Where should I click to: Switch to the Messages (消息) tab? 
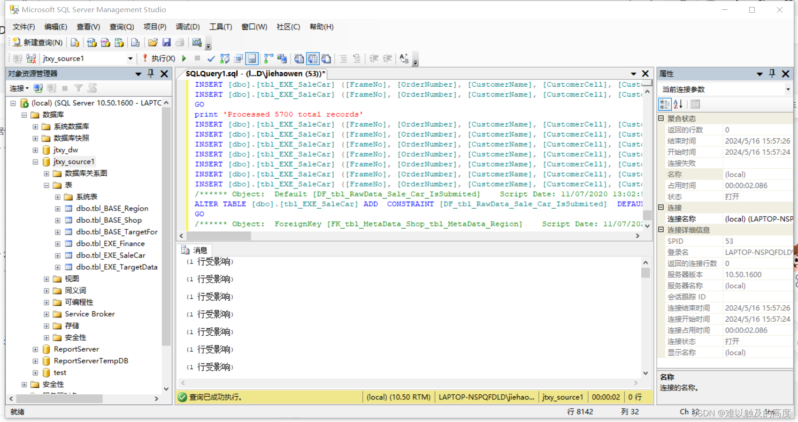[x=196, y=250]
